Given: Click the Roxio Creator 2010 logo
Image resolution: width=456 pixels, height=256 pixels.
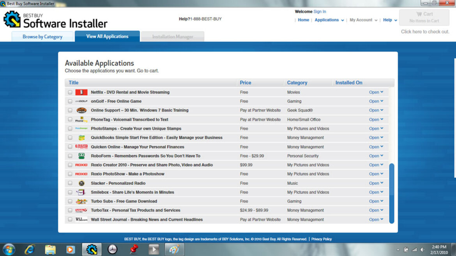Looking at the screenshot, I should click(81, 165).
